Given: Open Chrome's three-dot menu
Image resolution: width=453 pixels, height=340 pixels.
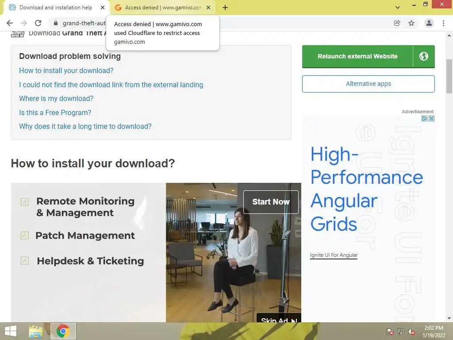Looking at the screenshot, I should (x=443, y=23).
